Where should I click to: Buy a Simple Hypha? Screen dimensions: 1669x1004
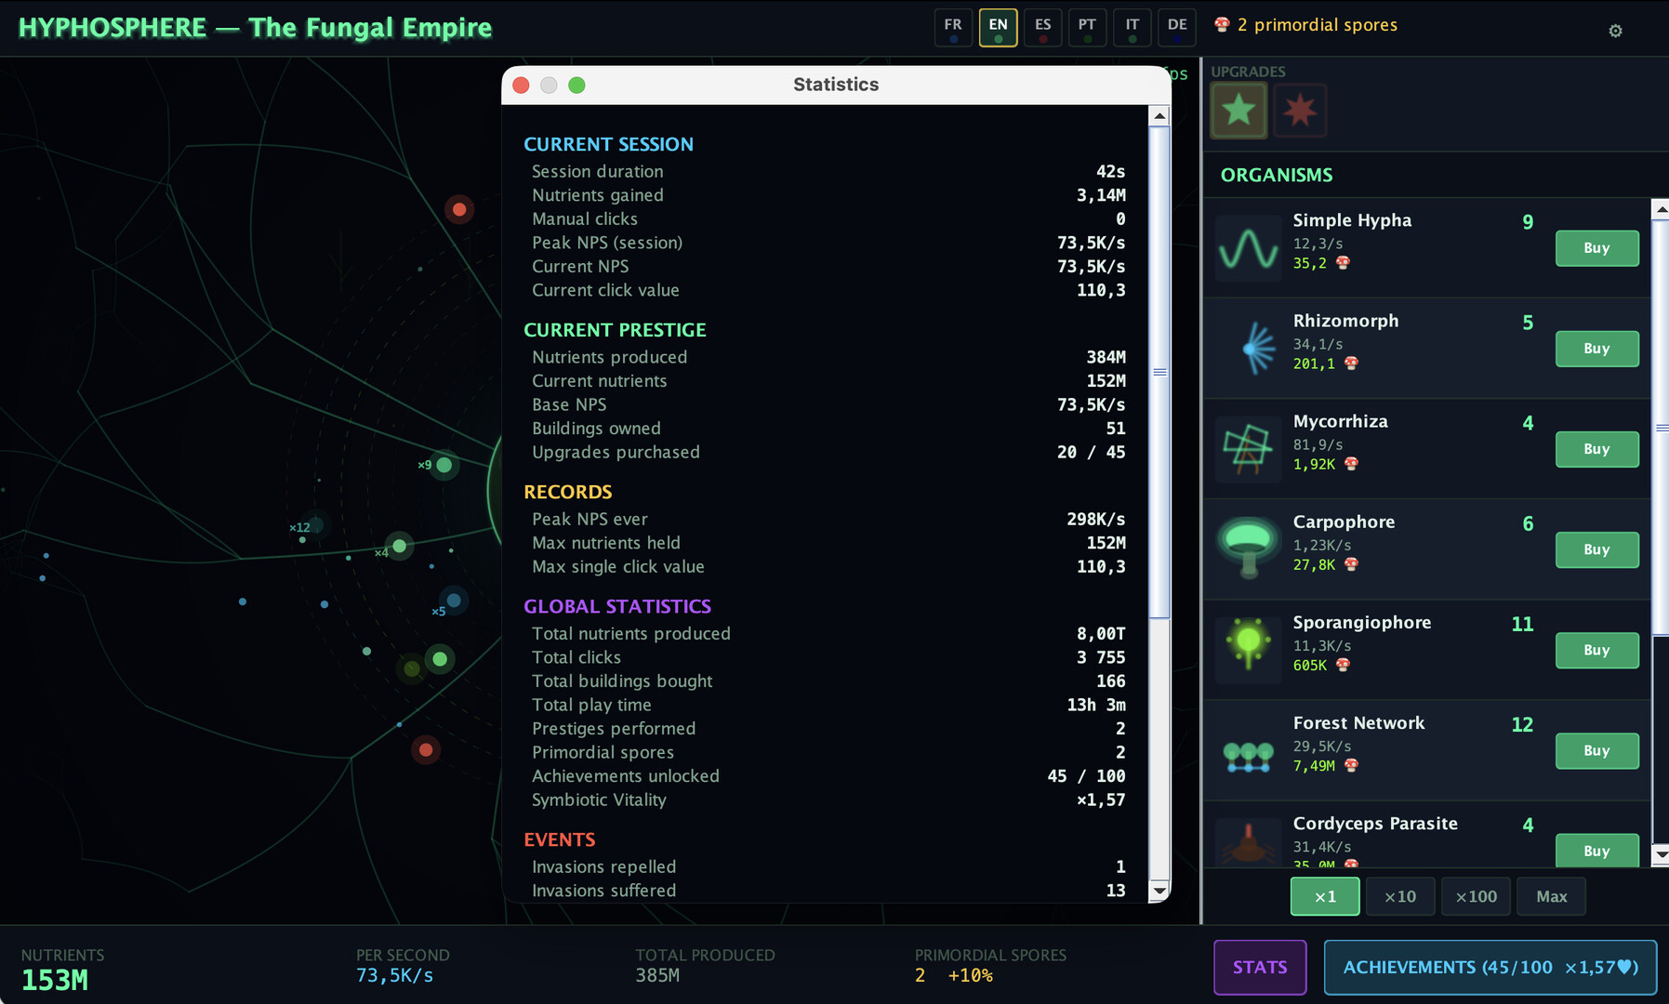point(1596,248)
